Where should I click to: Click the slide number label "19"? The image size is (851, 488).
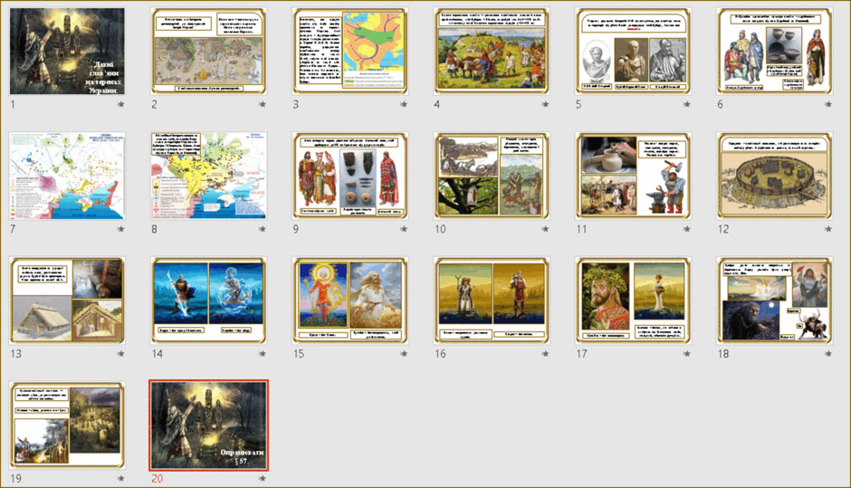pyautogui.click(x=15, y=478)
